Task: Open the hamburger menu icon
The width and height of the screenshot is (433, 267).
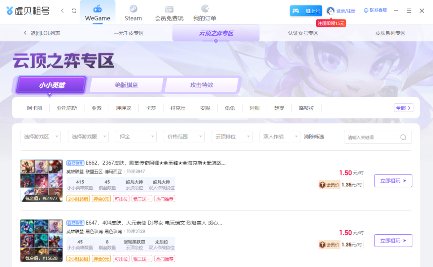Action: [409, 11]
